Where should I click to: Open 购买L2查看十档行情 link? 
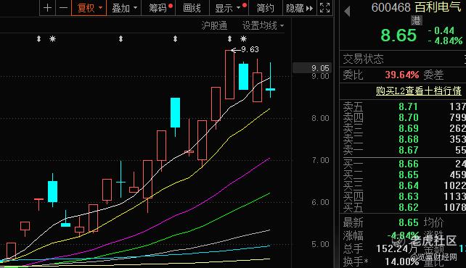[418, 91]
